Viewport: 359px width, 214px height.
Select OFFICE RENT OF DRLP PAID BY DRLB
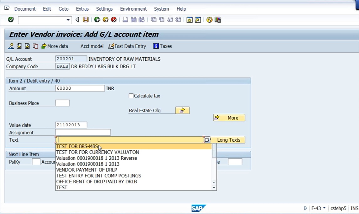[133, 182]
